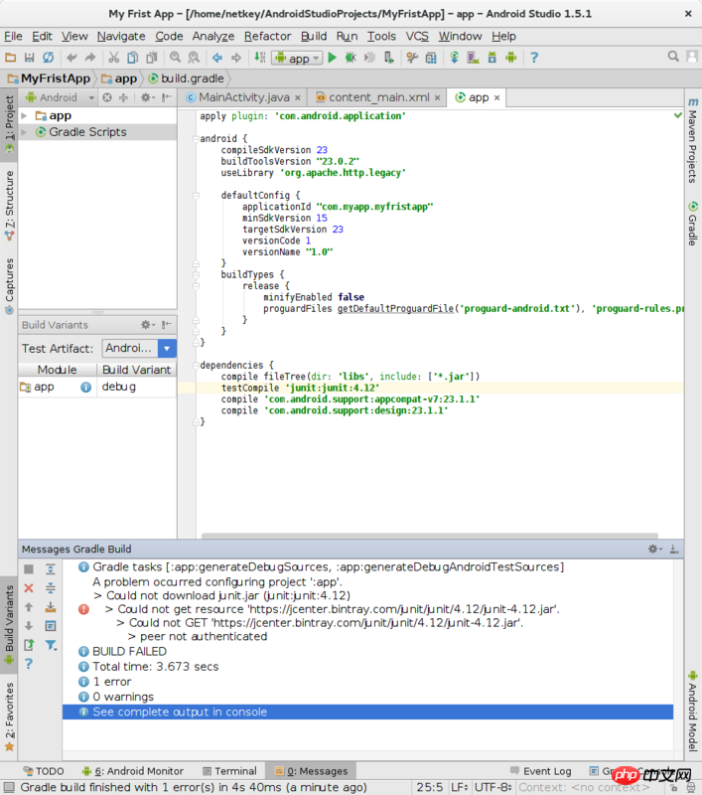
Task: Open the Terminal tool button
Action: pyautogui.click(x=228, y=771)
